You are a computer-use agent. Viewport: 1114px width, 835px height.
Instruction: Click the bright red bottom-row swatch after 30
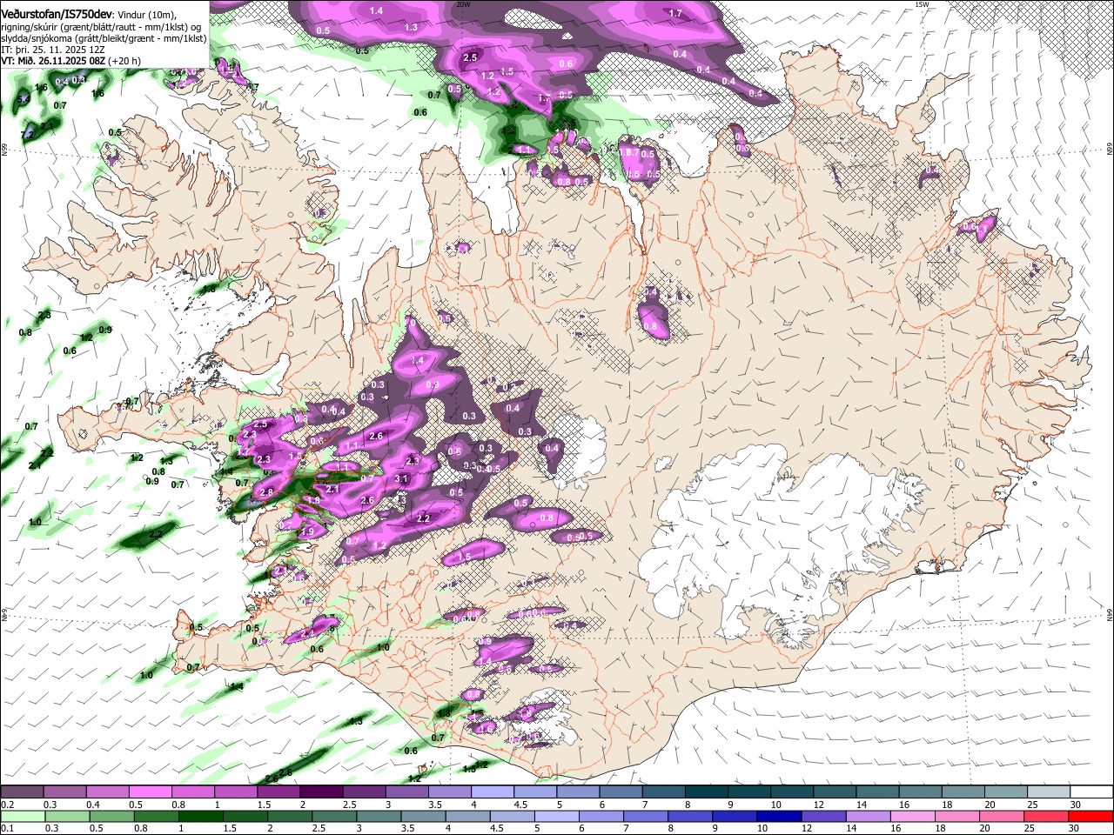[x=1091, y=816]
